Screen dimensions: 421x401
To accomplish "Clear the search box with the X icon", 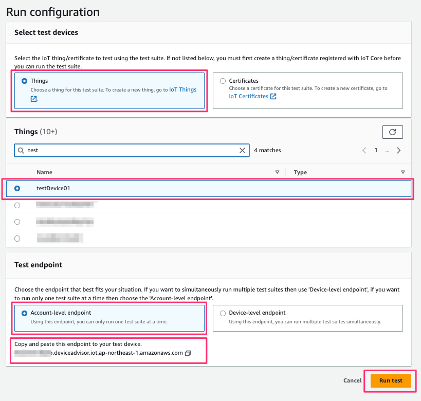I will (x=242, y=150).
